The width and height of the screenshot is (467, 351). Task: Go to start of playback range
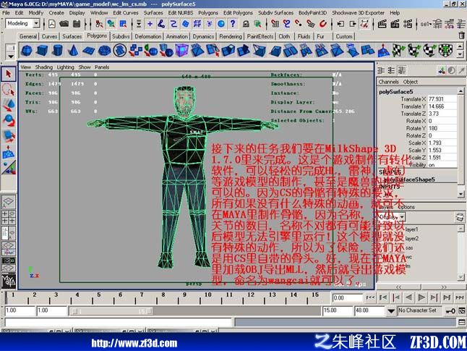[x=370, y=297]
